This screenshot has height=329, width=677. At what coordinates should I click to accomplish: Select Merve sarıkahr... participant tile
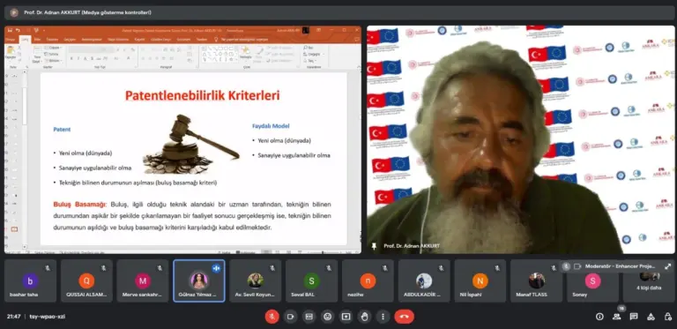tap(143, 280)
